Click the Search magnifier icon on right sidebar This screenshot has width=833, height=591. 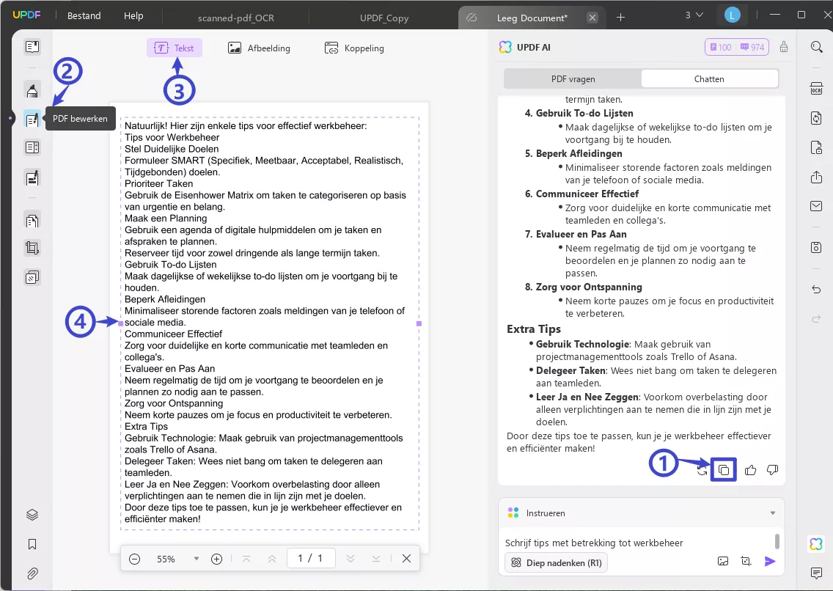click(817, 47)
